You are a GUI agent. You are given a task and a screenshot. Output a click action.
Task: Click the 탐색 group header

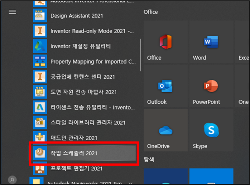point(149,159)
